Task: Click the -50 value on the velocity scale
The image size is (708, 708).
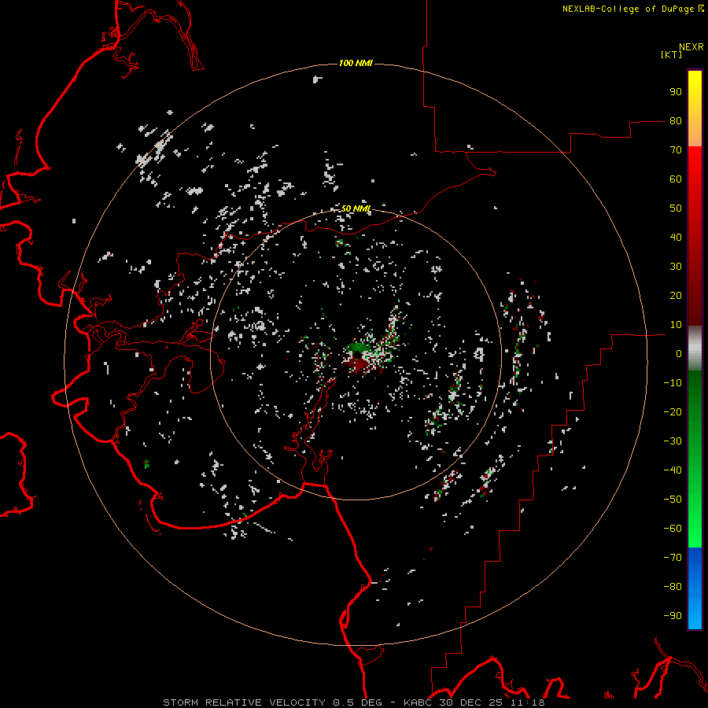Action: tap(673, 500)
